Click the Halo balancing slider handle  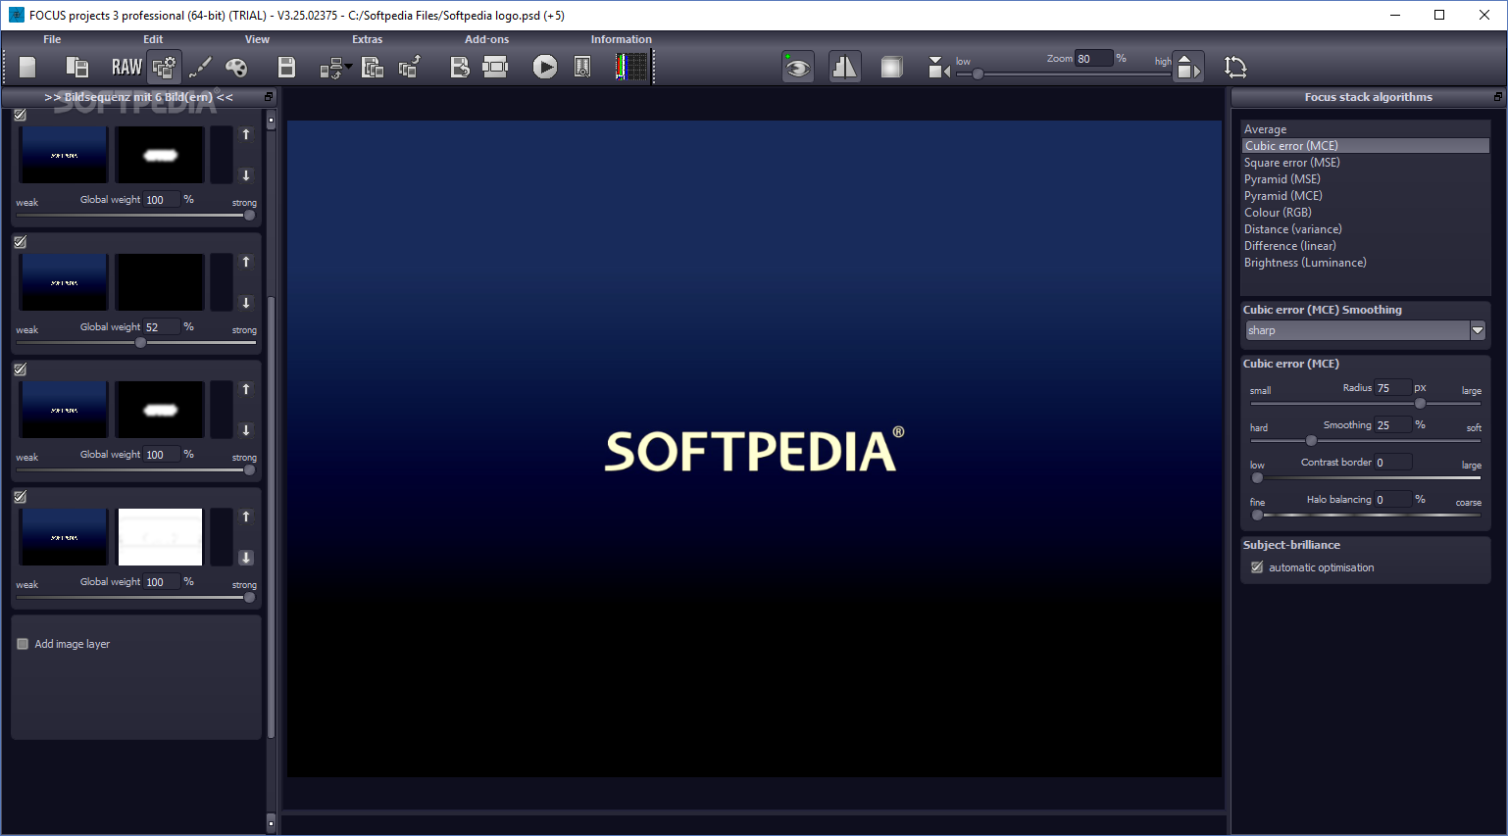click(x=1257, y=515)
